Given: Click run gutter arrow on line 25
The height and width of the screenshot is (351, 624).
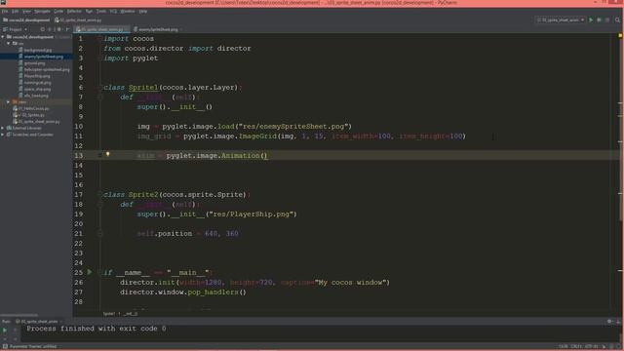Looking at the screenshot, I should point(90,272).
